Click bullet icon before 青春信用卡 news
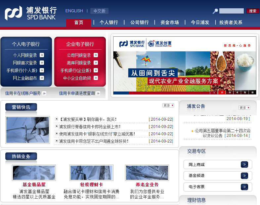 pos(57,126)
